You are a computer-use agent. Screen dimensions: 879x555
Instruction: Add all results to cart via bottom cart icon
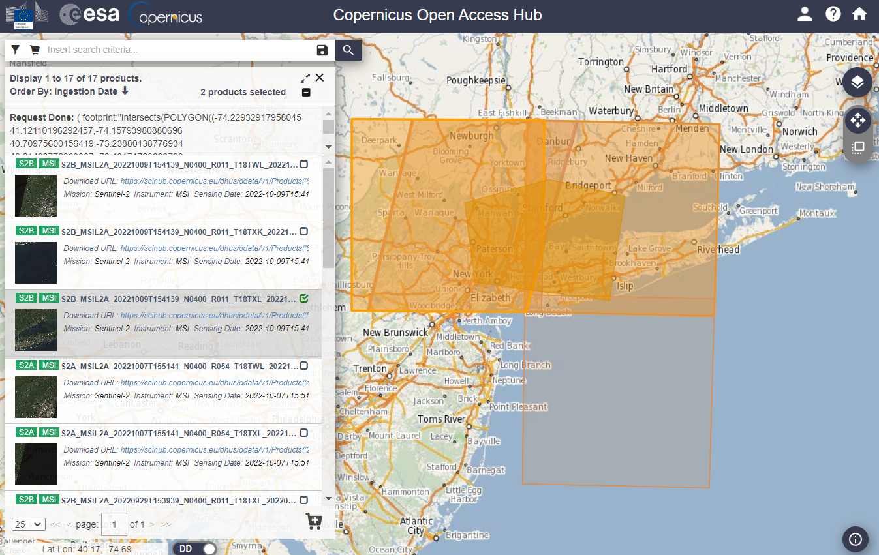pos(313,521)
